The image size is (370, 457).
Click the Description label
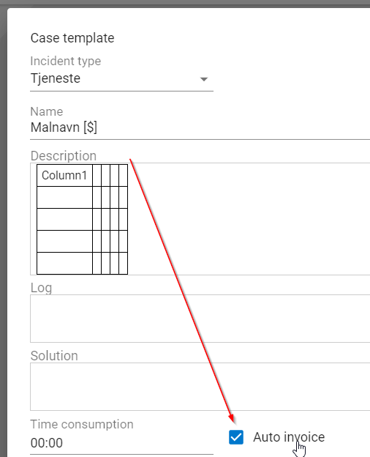coord(64,156)
